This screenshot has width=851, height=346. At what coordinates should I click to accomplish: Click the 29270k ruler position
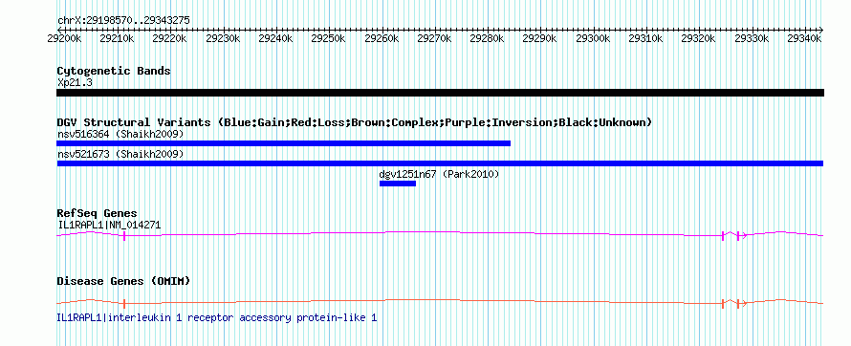click(x=434, y=38)
